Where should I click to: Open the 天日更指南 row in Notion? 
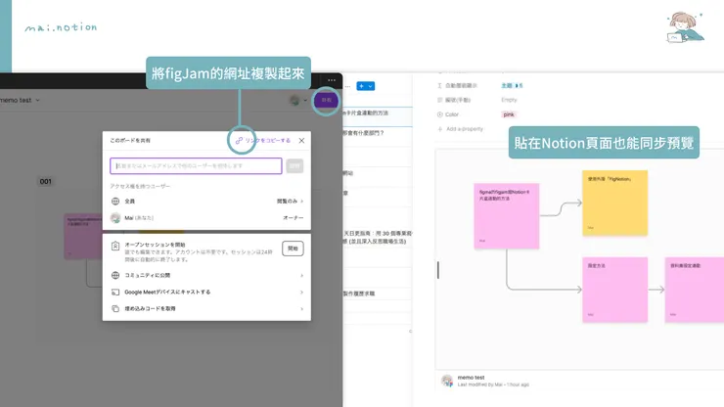click(378, 237)
